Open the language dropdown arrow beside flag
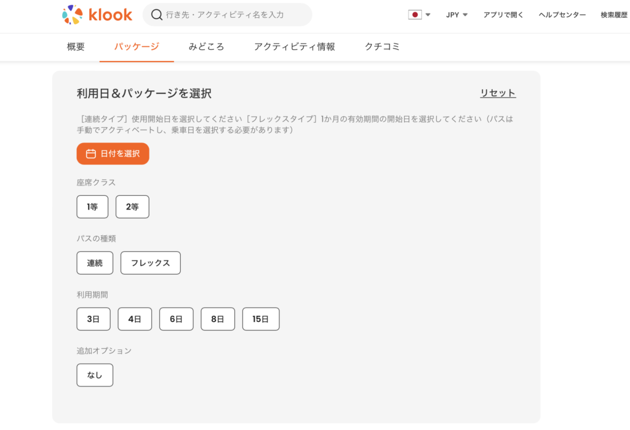 (x=428, y=15)
